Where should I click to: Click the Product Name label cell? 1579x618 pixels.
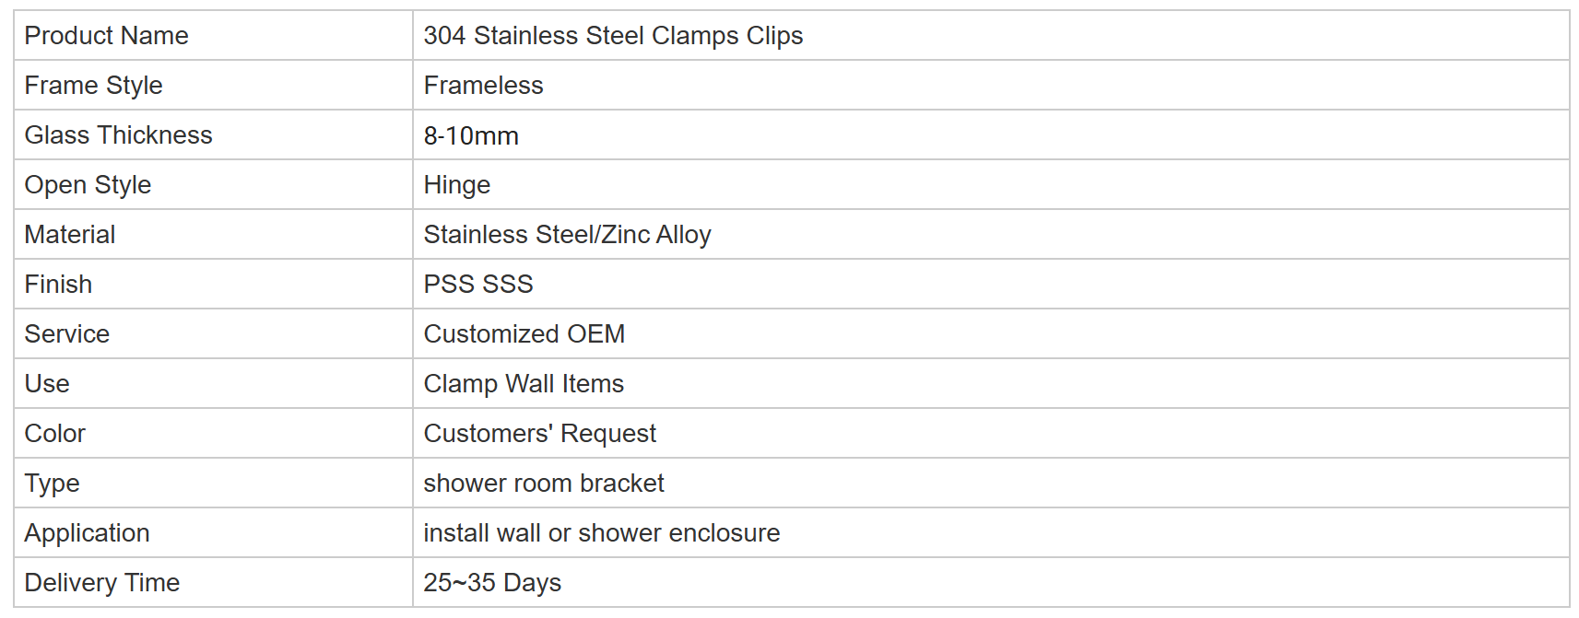(x=213, y=36)
